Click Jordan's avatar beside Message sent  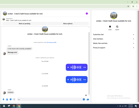[4, 54]
